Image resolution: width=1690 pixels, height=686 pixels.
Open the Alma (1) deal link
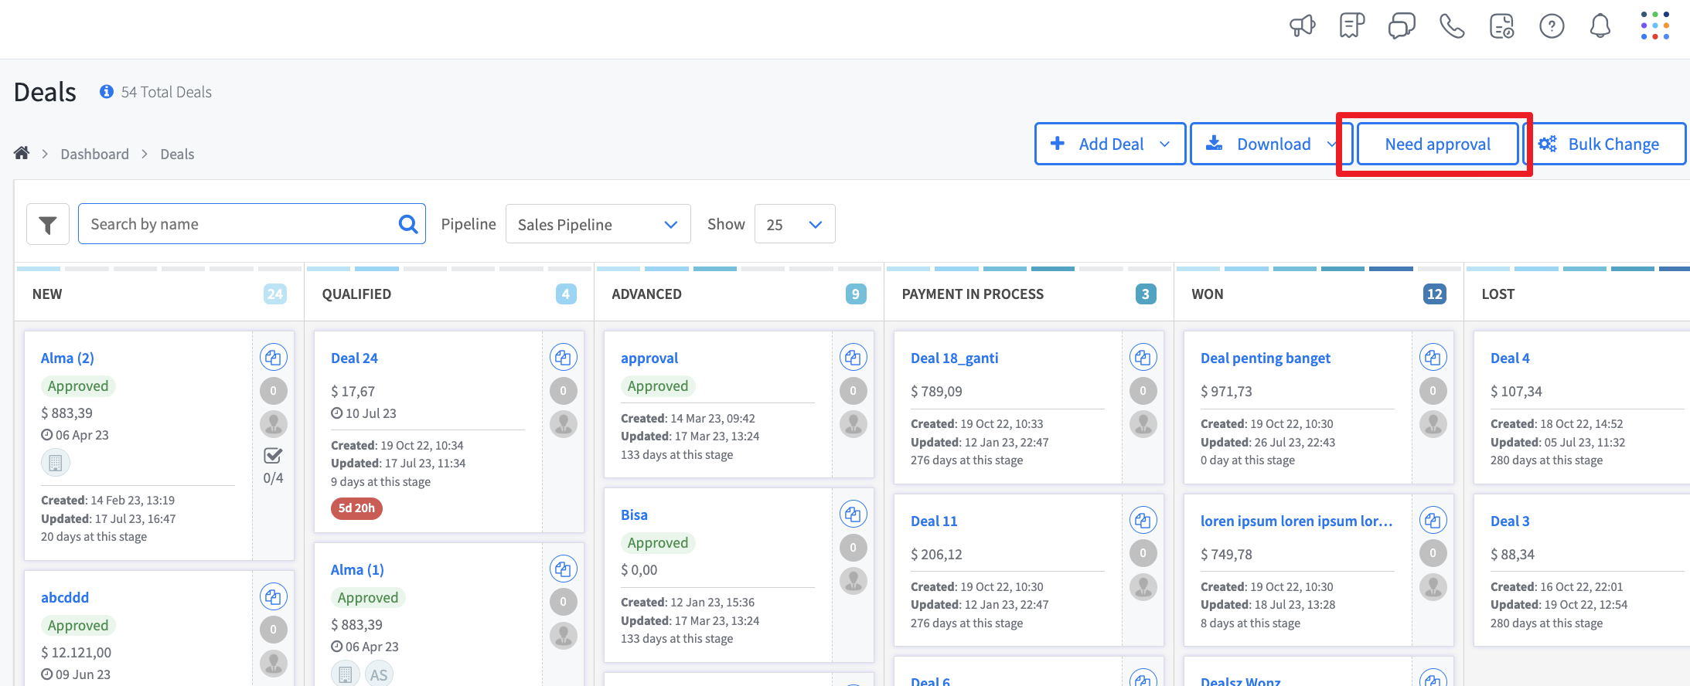pos(357,570)
